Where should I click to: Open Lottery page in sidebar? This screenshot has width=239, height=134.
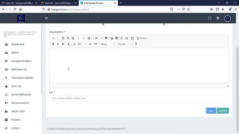[x=15, y=128]
